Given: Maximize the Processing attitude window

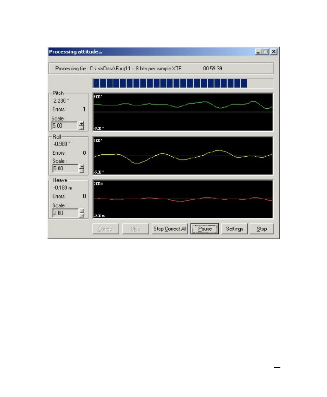Looking at the screenshot, I should tap(265, 52).
